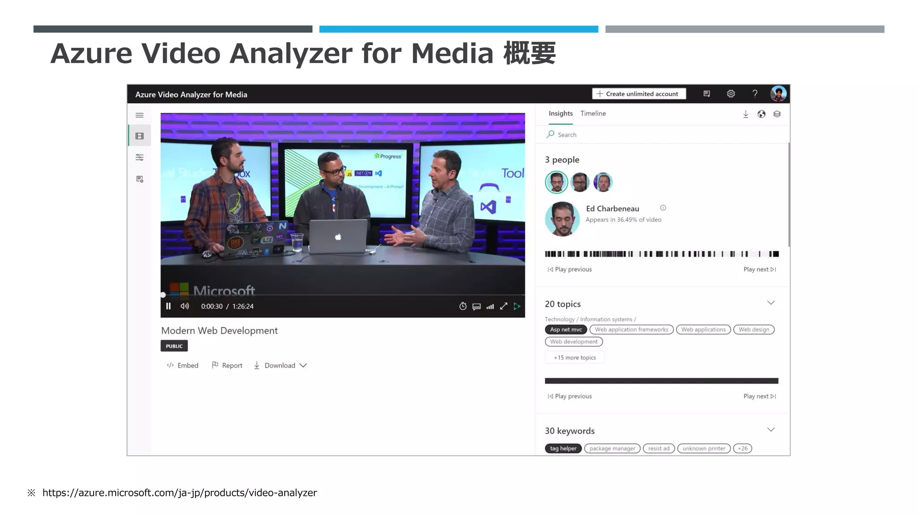Play next topic instance
Image resolution: width=918 pixels, height=516 pixels.
[760, 396]
